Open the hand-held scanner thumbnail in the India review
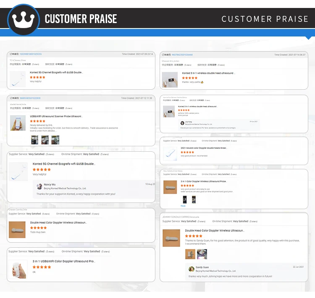Image resolution: width=315 pixels, height=298 pixels. [18, 123]
